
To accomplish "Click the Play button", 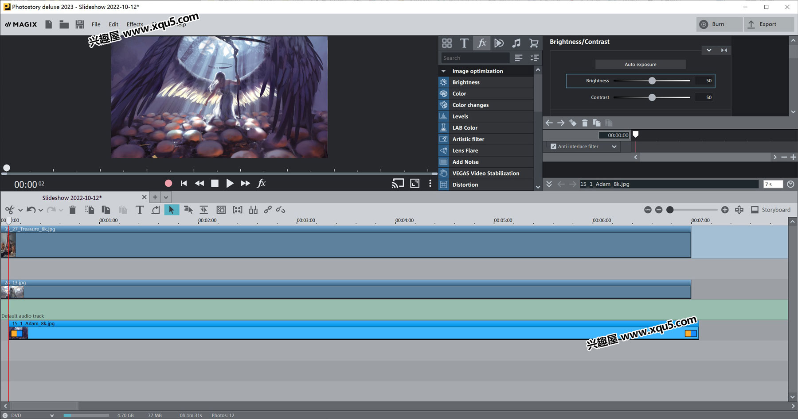I will (x=230, y=183).
